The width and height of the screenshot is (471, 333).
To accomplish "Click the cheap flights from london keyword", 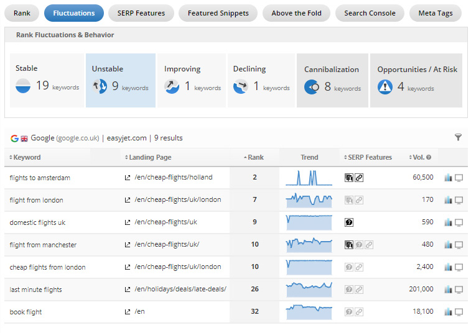I will point(47,267).
